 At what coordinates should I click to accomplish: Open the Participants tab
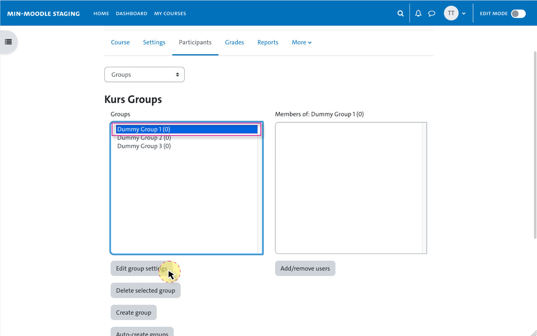click(x=195, y=42)
